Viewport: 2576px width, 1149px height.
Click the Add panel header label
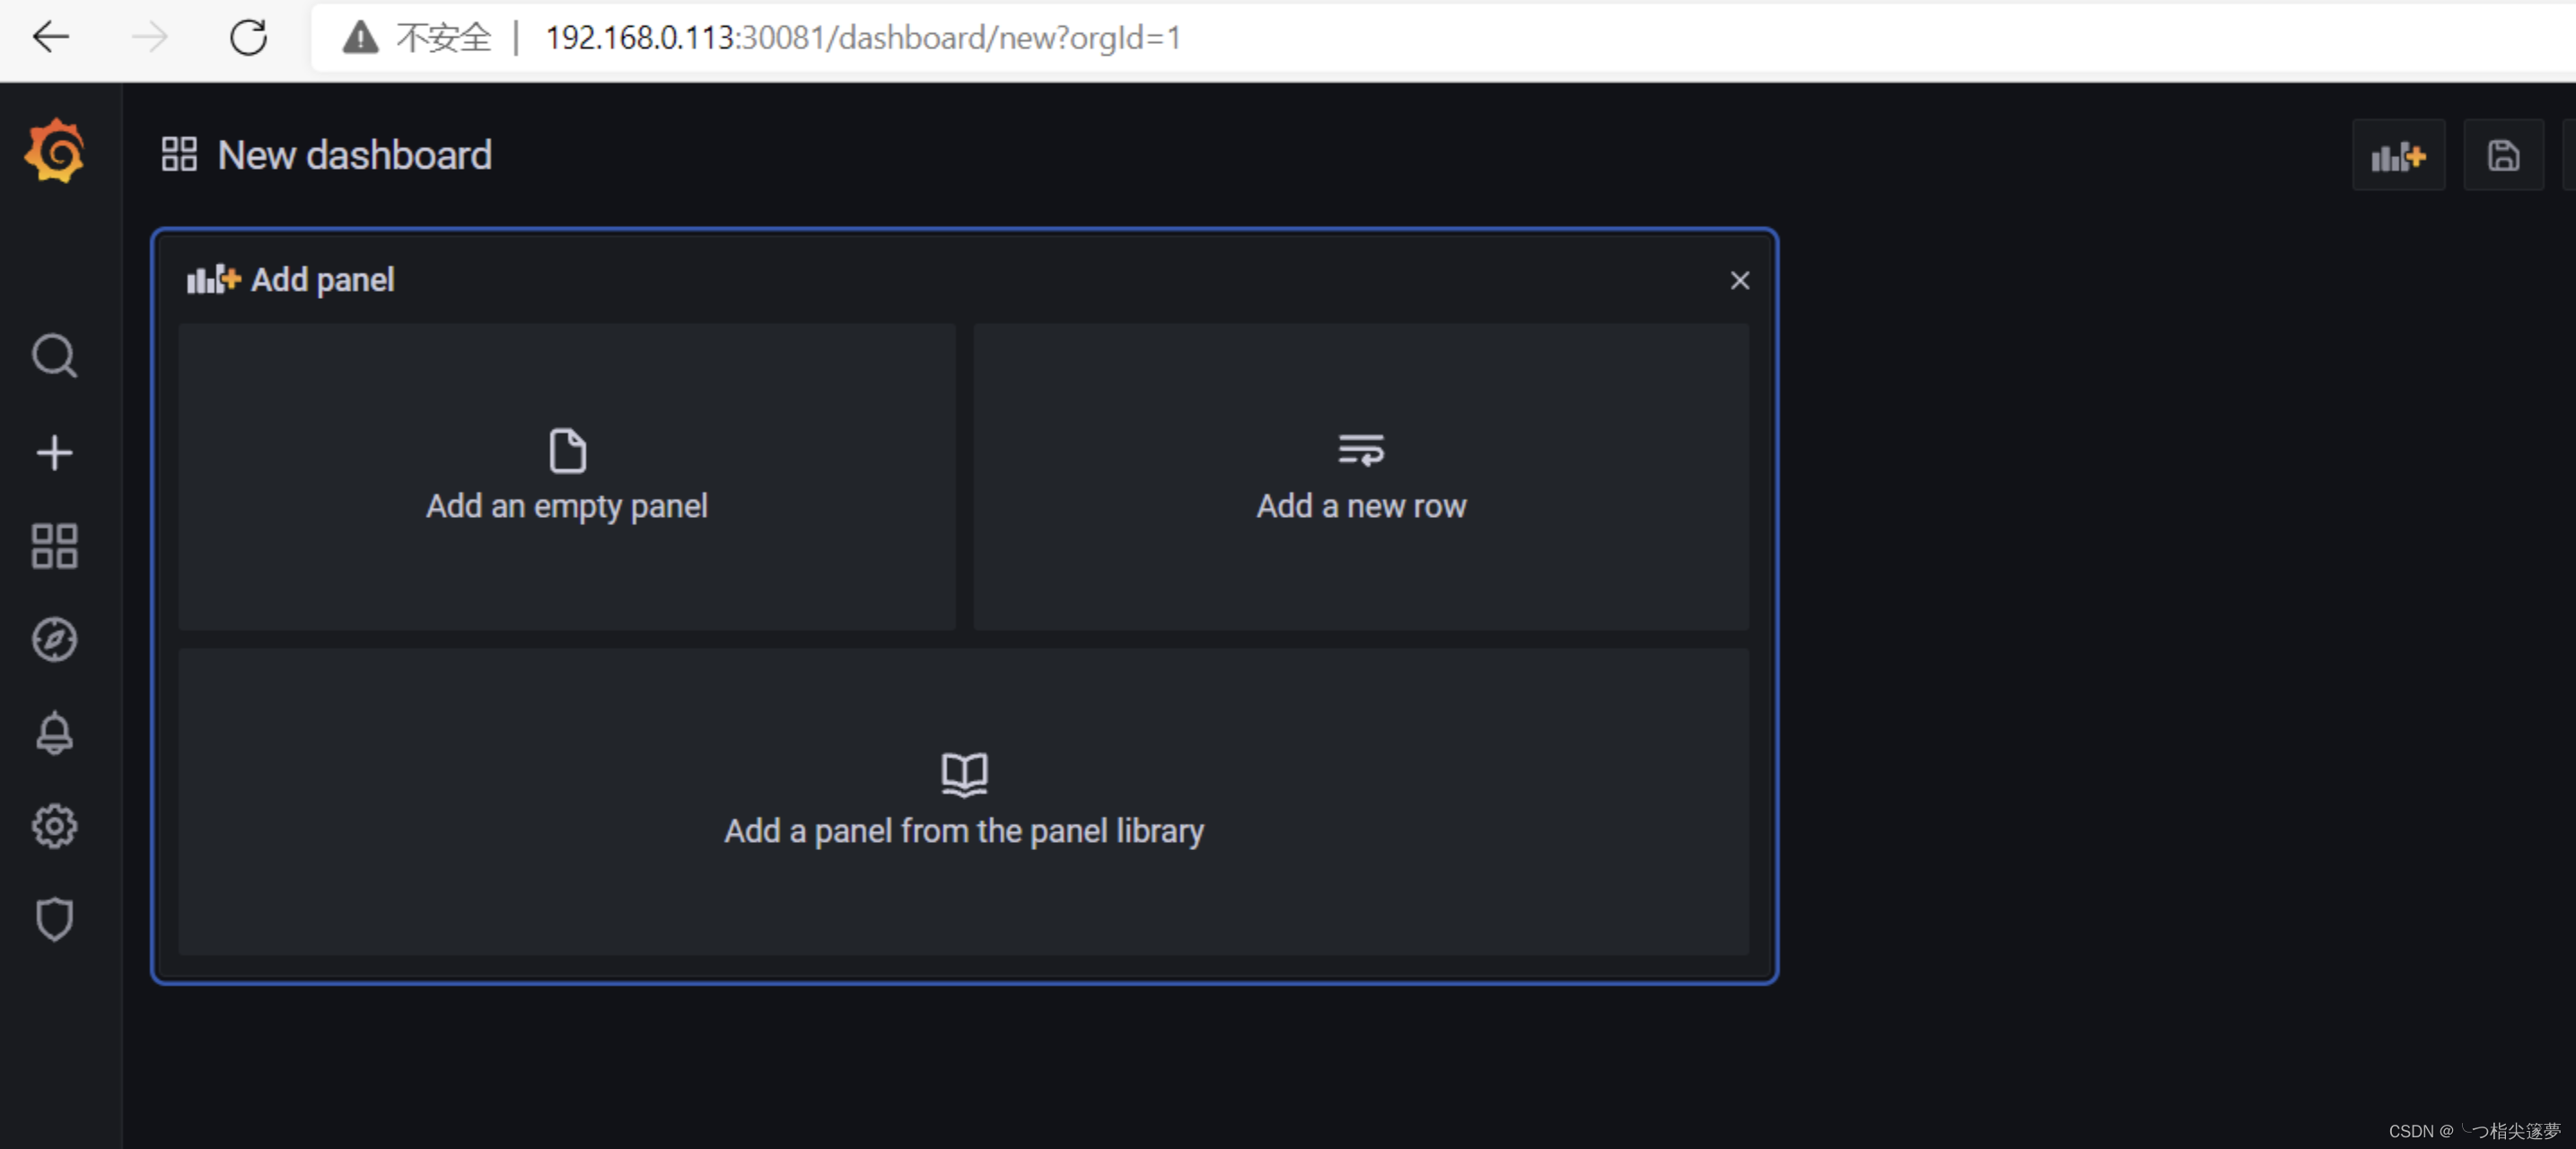click(x=322, y=280)
